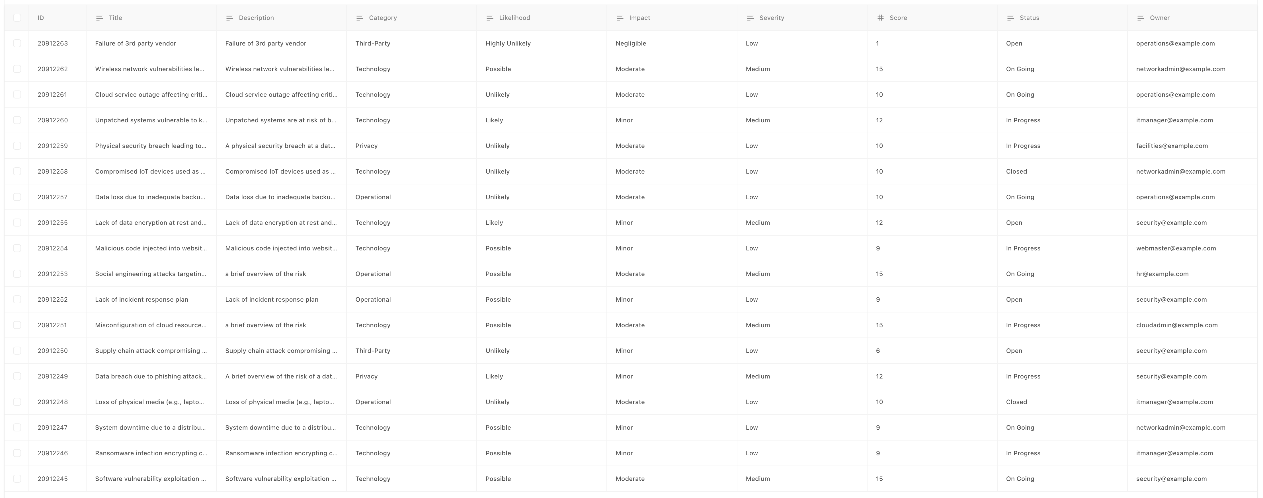Click the number hash icon beside Score
The height and width of the screenshot is (498, 1263).
click(x=880, y=18)
